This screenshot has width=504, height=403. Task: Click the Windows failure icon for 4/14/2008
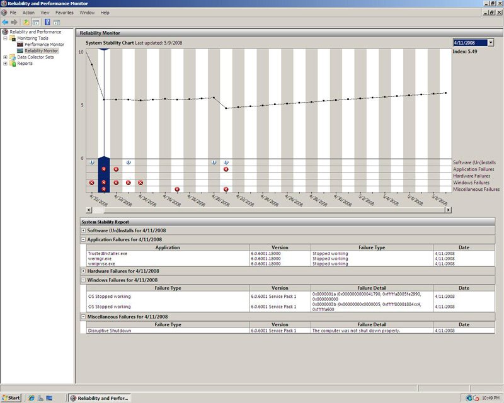click(x=140, y=183)
